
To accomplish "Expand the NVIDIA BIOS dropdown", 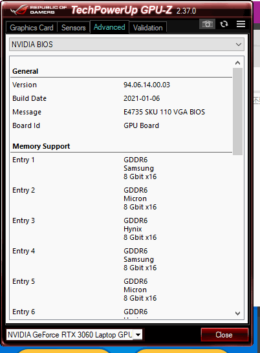I will 127,45.
